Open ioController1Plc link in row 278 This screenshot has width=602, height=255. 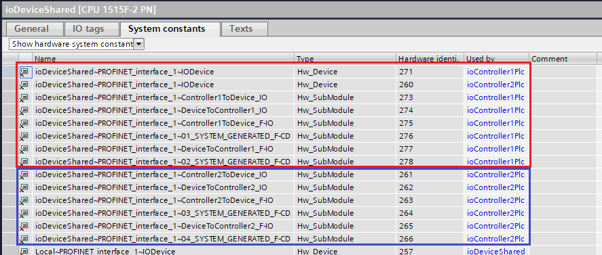pyautogui.click(x=495, y=161)
